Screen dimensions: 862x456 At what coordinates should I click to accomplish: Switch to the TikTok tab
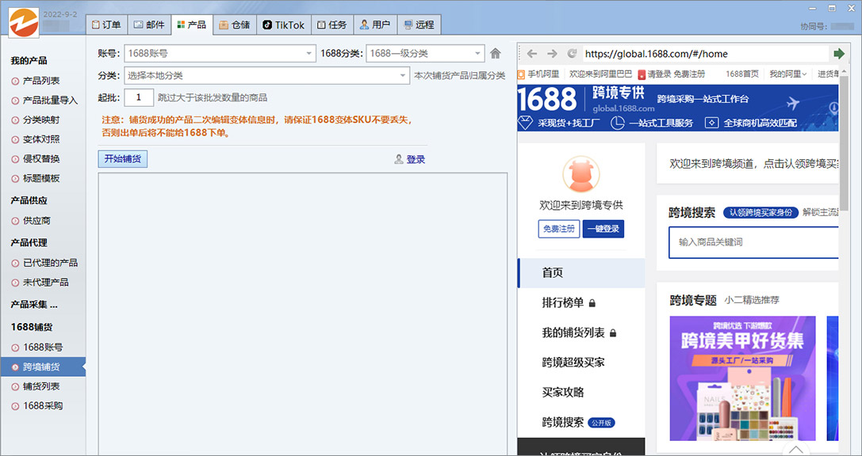pyautogui.click(x=284, y=25)
